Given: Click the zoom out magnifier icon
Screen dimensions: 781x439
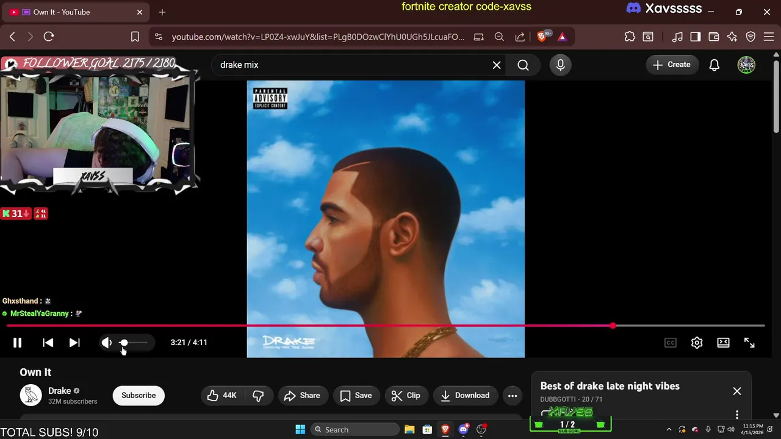Looking at the screenshot, I should [x=499, y=37].
